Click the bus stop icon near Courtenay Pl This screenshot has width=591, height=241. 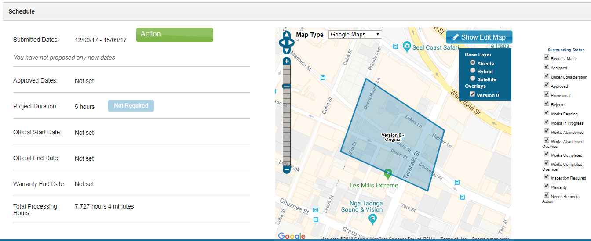pyautogui.click(x=457, y=182)
